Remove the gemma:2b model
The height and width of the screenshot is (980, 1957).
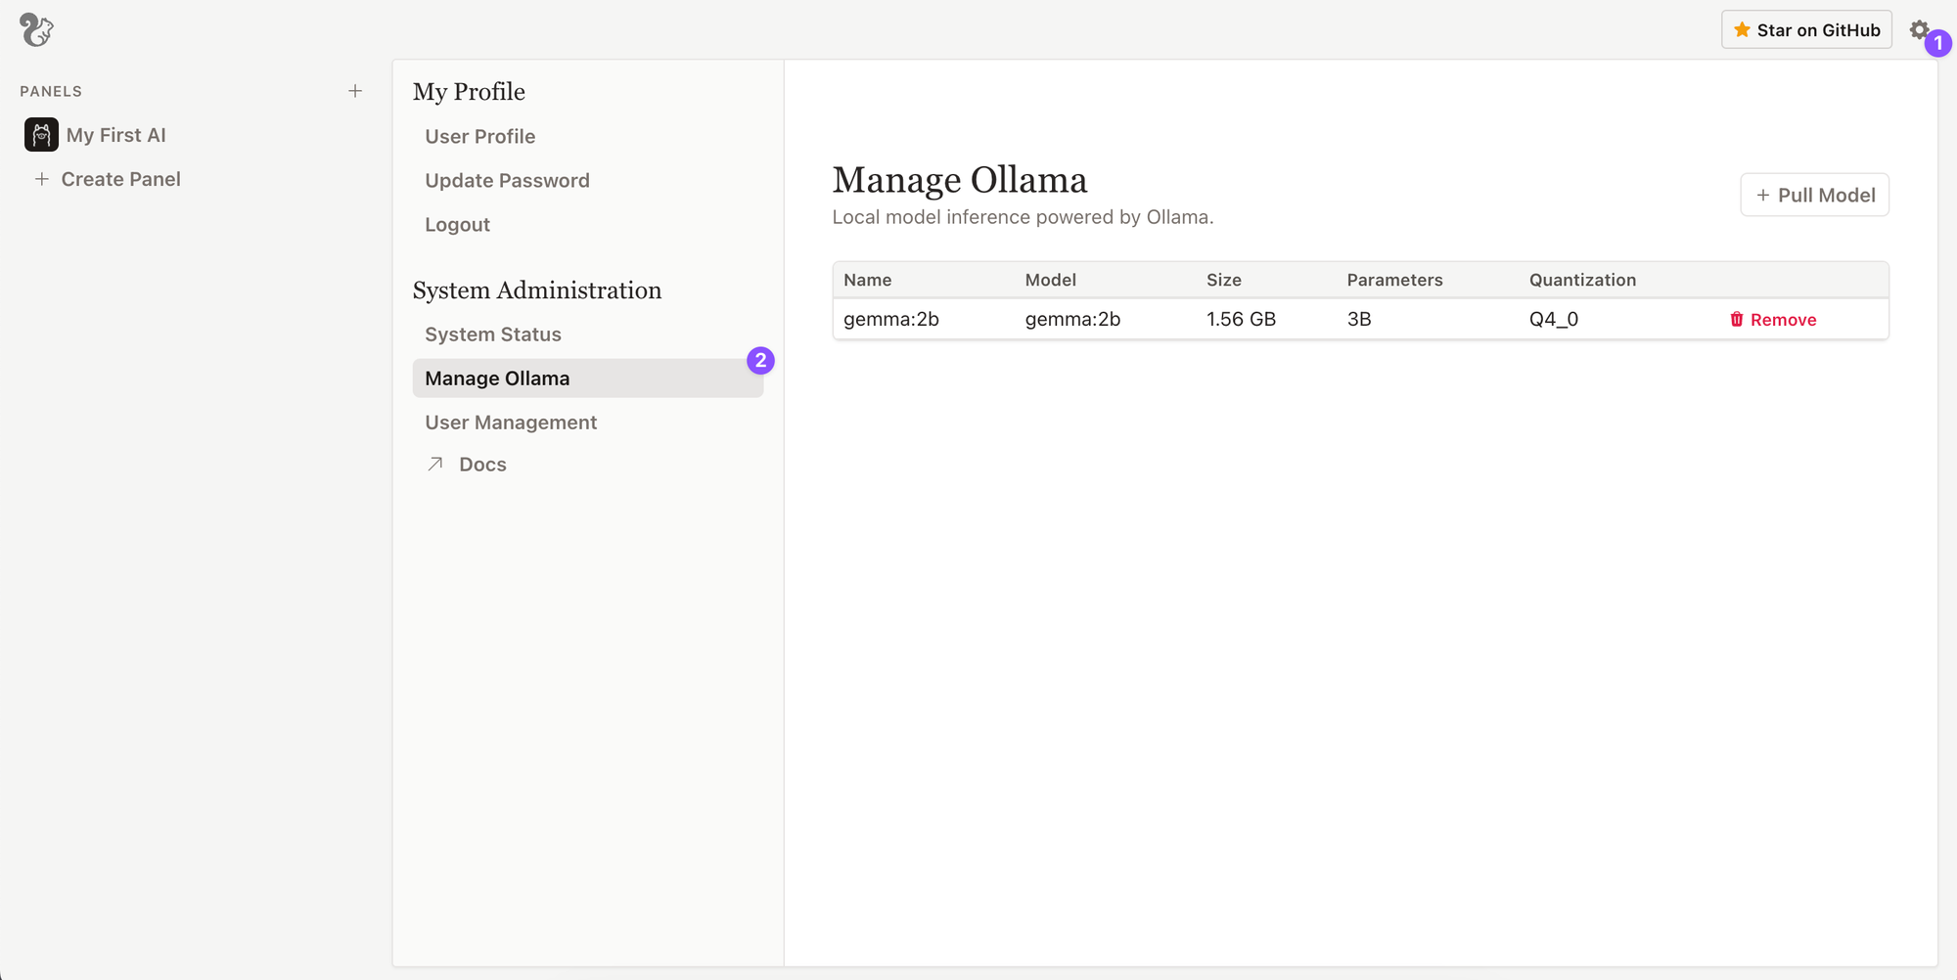[1773, 320]
